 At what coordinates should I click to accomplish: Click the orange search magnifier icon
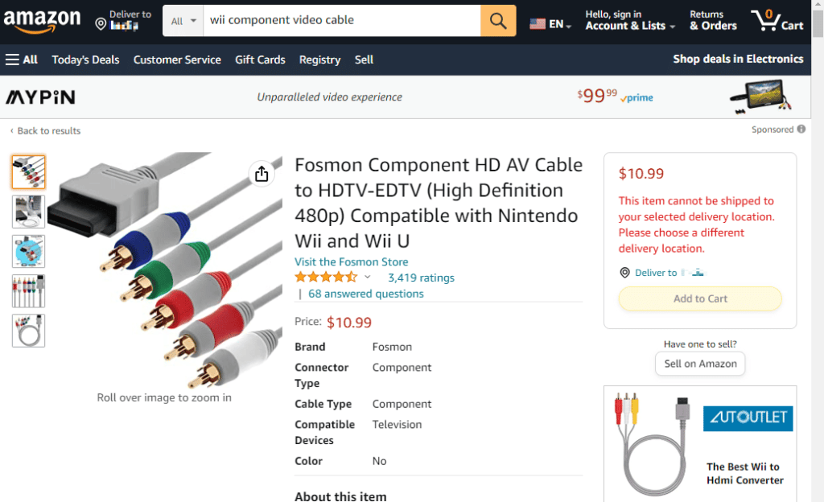tap(496, 20)
